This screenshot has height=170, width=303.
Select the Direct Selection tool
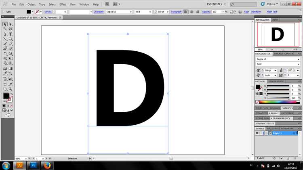tap(11, 24)
